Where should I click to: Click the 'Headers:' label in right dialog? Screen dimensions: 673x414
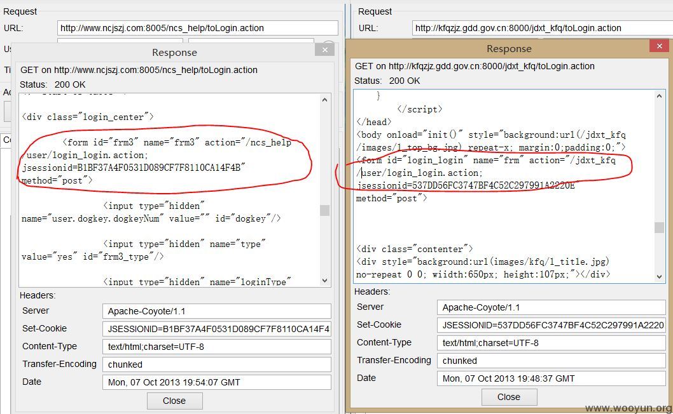coord(372,291)
